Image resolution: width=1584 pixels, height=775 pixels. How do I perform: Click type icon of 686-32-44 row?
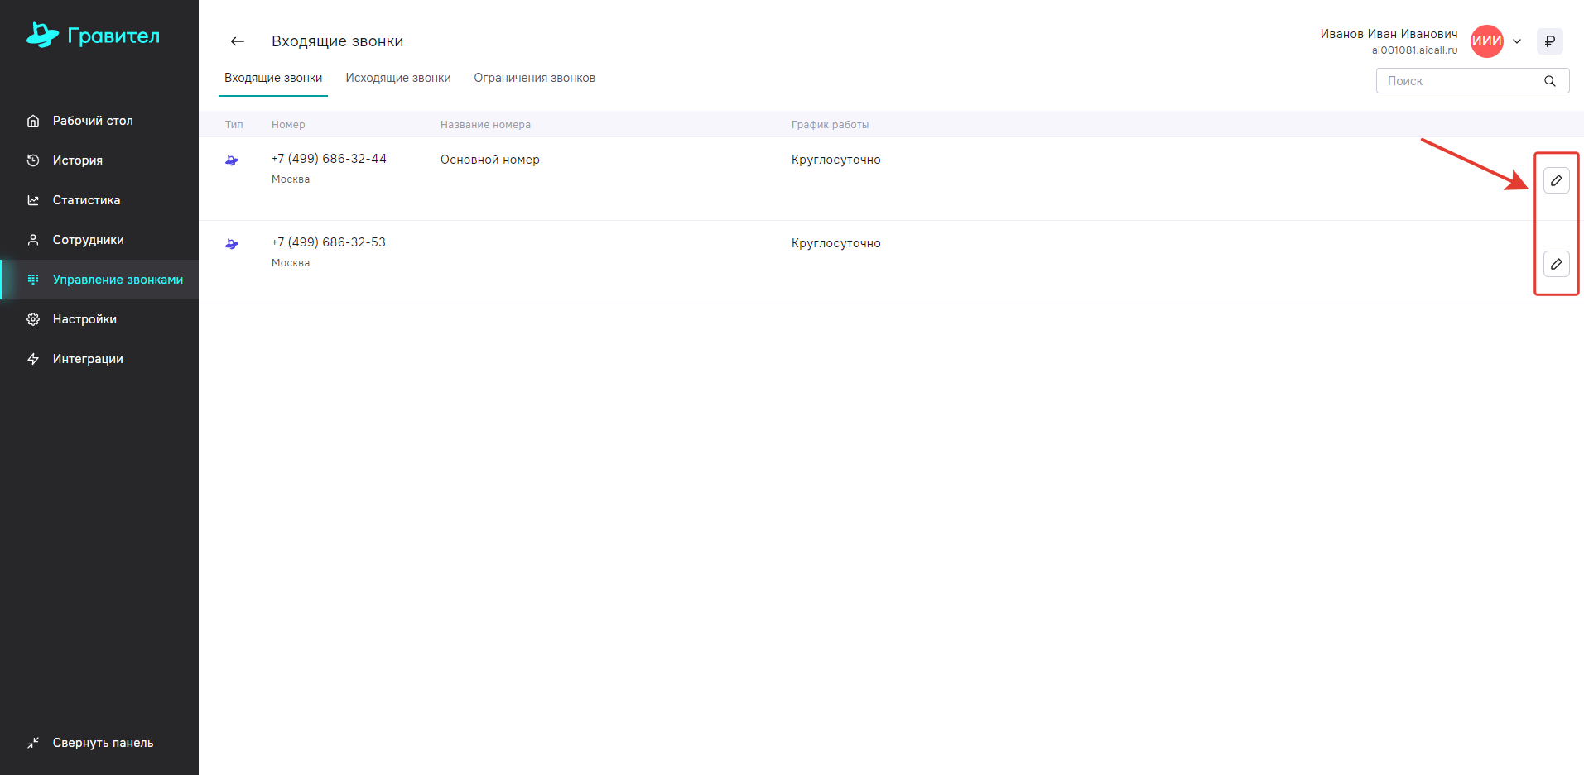(x=232, y=160)
